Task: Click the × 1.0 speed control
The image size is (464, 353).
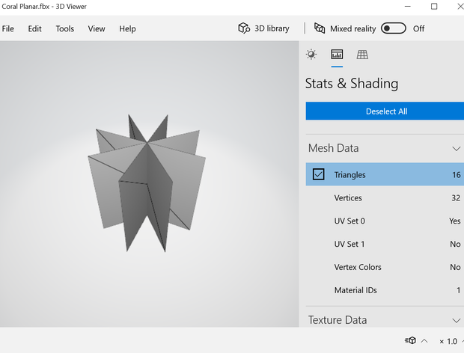Action: tap(448, 342)
